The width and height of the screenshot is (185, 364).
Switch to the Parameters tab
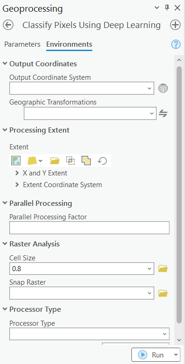coord(22,44)
